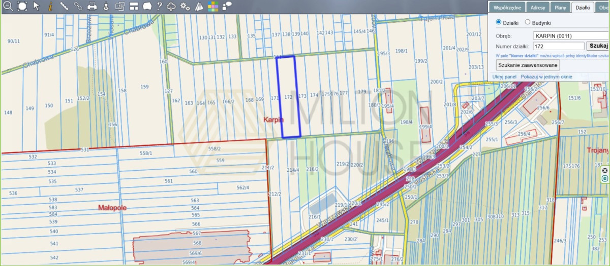Choose the ruler measurement tool
610x266 pixels.
coord(64,6)
